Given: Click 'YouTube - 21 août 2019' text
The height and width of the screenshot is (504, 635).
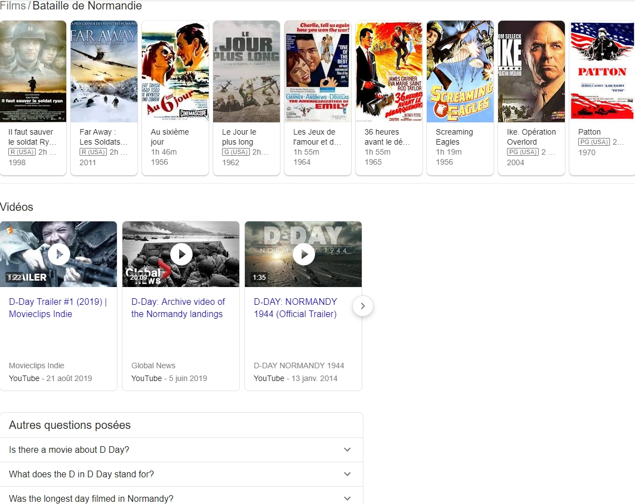Looking at the screenshot, I should 50,378.
